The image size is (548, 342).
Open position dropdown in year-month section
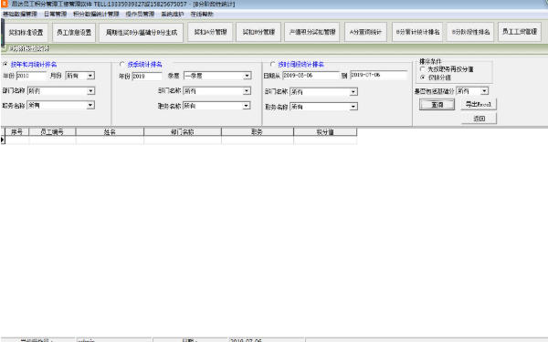[90, 105]
